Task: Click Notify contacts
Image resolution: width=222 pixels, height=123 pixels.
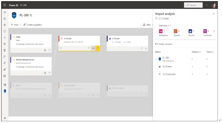Action: (x=164, y=44)
